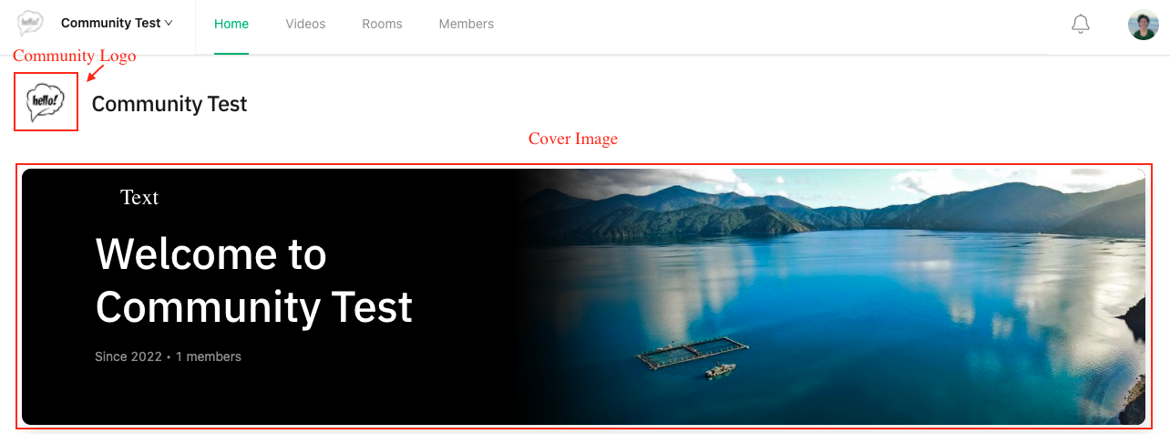Click the fish farm pens in photo
1170x434 pixels.
point(693,352)
